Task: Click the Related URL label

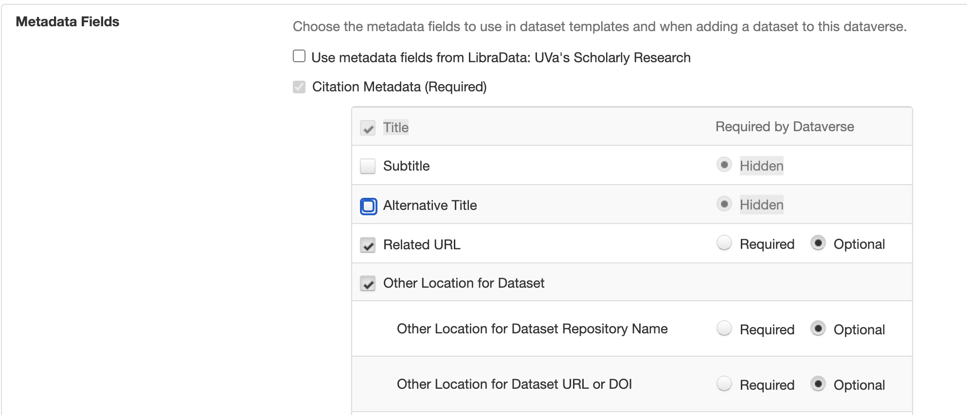Action: [422, 245]
